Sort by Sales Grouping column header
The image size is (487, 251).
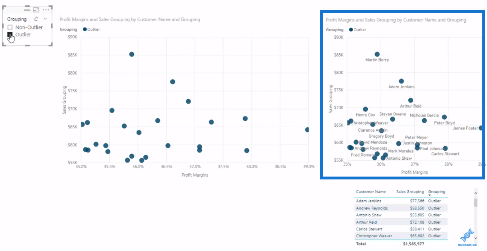click(x=410, y=192)
